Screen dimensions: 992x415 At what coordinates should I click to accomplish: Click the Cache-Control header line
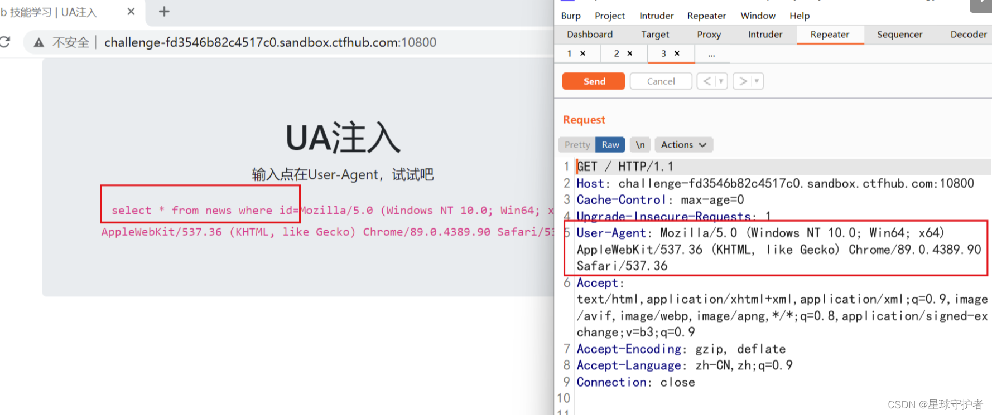[x=661, y=200]
